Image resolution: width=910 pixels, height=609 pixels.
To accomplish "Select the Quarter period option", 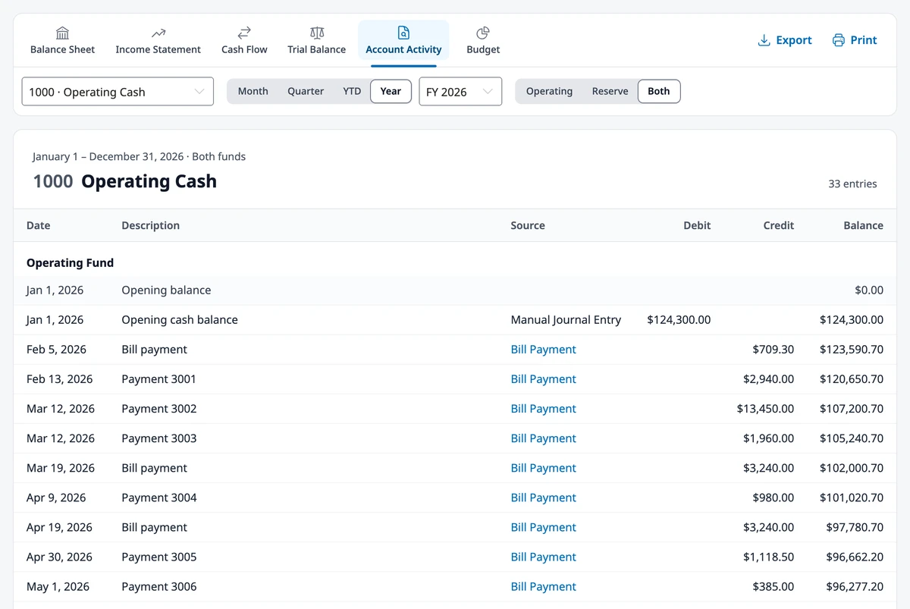I will pos(306,91).
